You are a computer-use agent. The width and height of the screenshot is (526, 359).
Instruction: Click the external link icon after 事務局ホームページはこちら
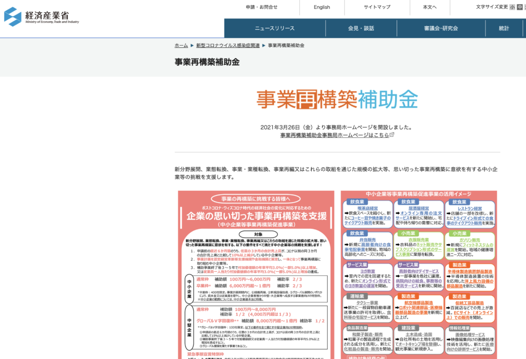pos(392,134)
